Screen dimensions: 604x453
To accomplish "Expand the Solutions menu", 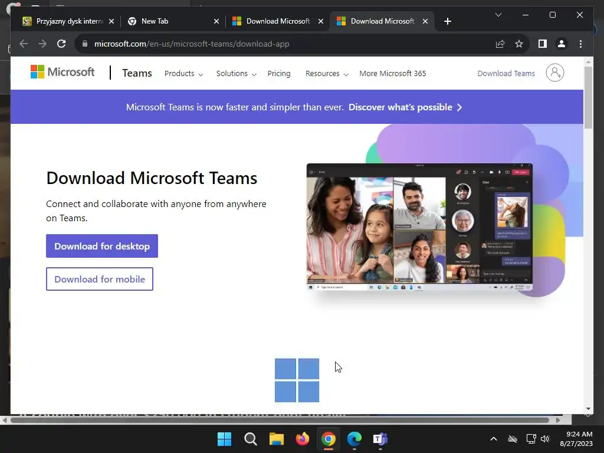I will coord(236,74).
